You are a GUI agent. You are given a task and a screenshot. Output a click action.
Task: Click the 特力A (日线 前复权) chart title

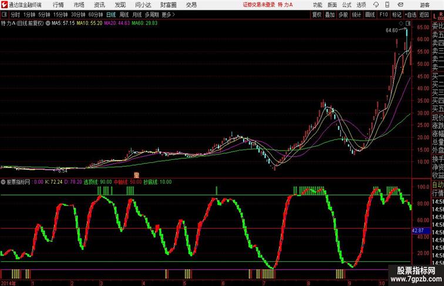tap(22, 23)
